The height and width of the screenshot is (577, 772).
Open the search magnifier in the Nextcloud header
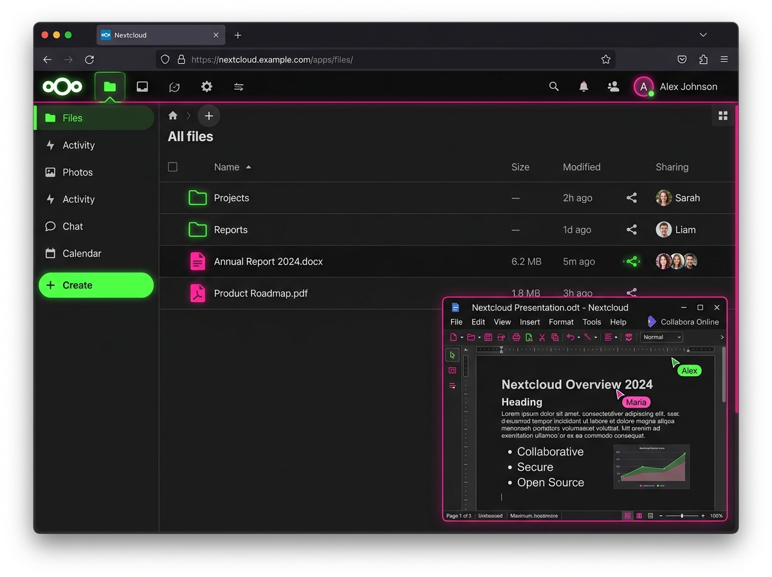coord(554,86)
